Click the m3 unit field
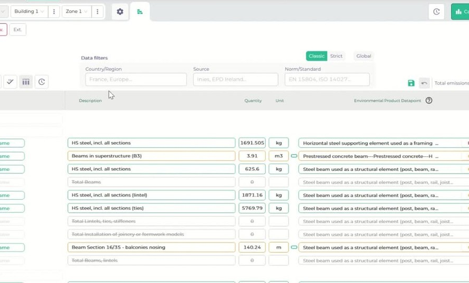 coord(279,156)
